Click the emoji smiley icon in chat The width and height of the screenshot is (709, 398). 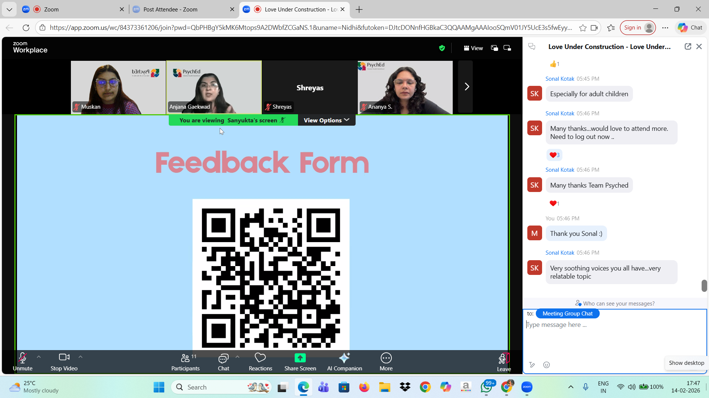(547, 365)
